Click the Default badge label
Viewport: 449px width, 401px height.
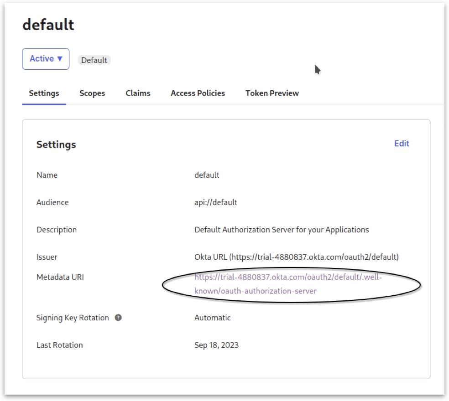[x=94, y=60]
